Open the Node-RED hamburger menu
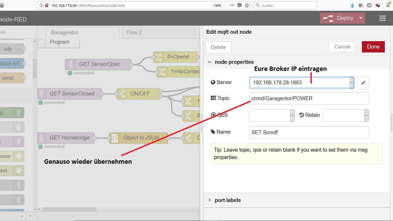The image size is (393, 221). 382,18
